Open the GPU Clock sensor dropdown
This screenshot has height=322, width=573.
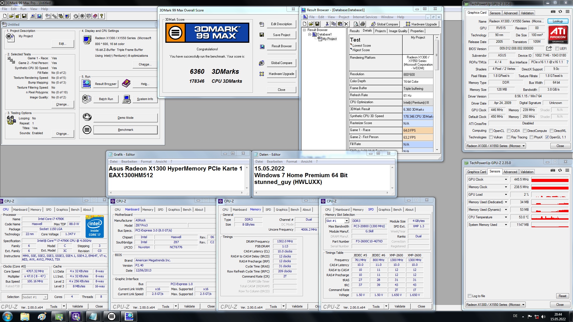click(x=506, y=179)
